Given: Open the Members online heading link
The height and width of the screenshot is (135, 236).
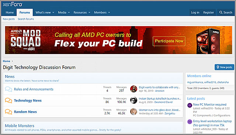Looking at the screenshot, I should click(199, 76).
